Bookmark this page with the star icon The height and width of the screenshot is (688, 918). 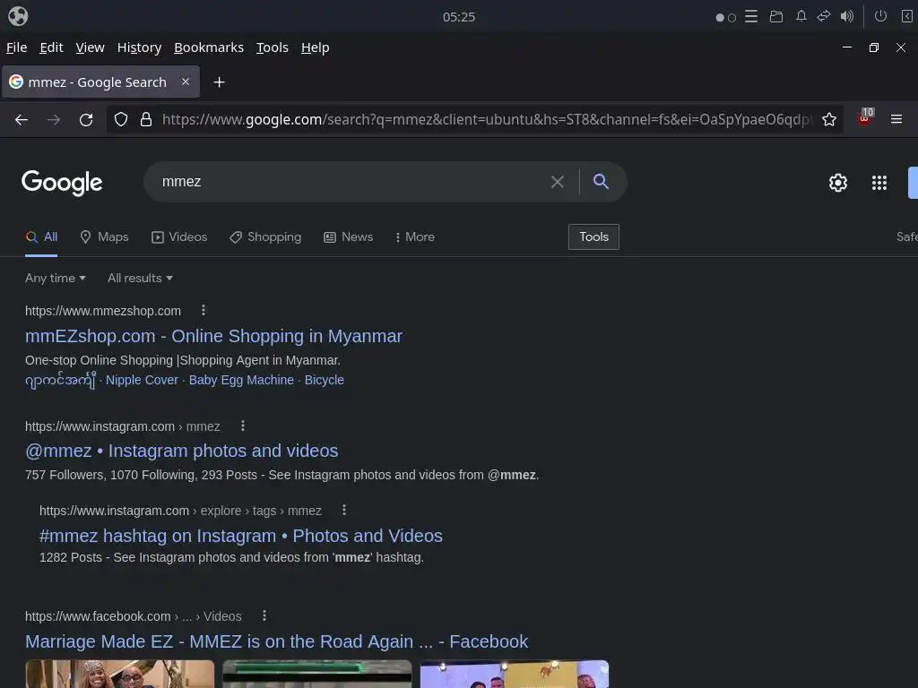pyautogui.click(x=829, y=120)
